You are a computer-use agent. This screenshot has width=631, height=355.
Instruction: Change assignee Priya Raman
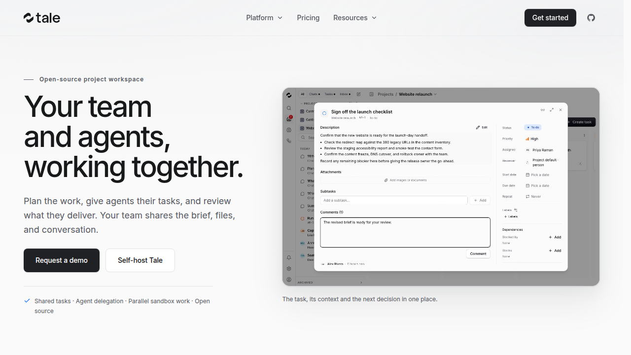pos(539,150)
